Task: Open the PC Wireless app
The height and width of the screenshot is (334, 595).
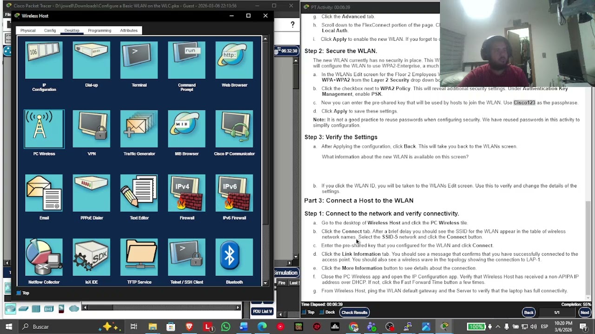Action: pos(44,133)
